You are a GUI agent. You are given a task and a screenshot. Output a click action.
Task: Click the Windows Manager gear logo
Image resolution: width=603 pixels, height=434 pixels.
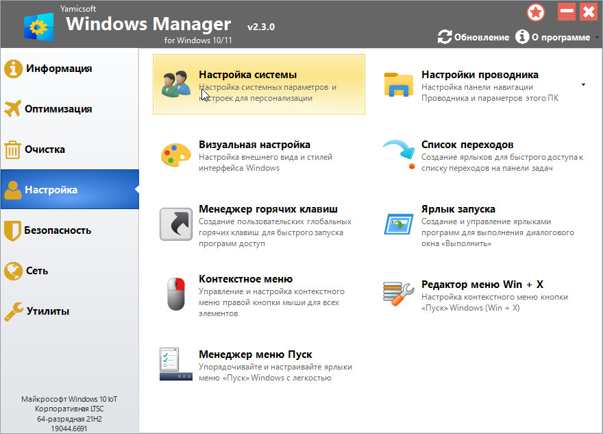tap(39, 26)
